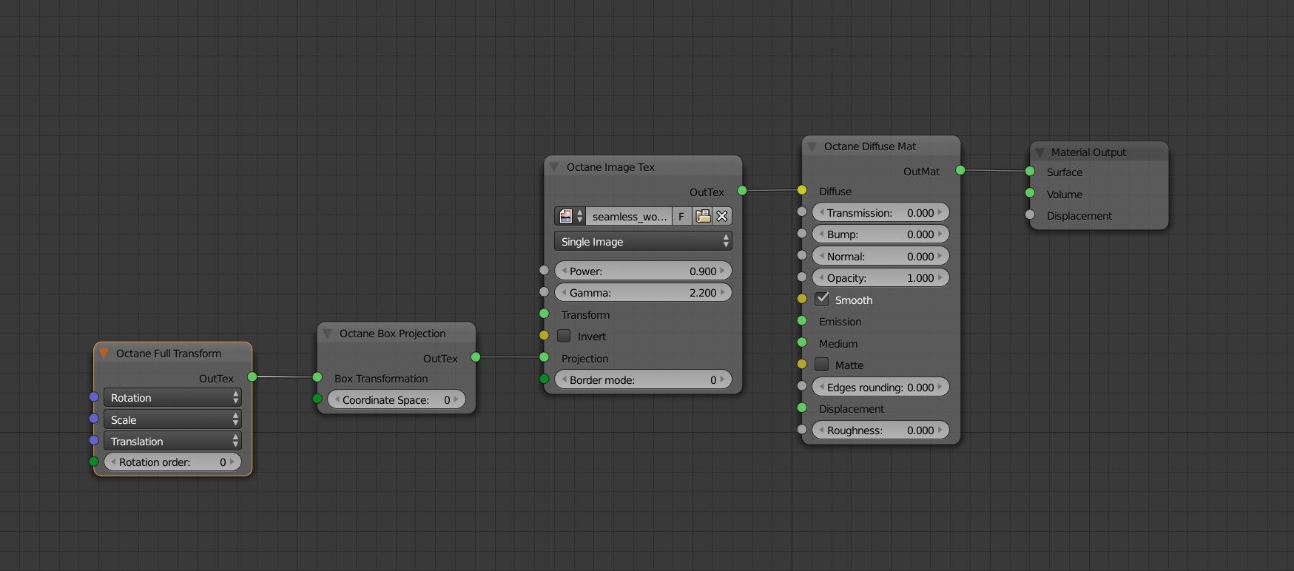
Task: Toggle the F fake user button
Action: click(681, 216)
